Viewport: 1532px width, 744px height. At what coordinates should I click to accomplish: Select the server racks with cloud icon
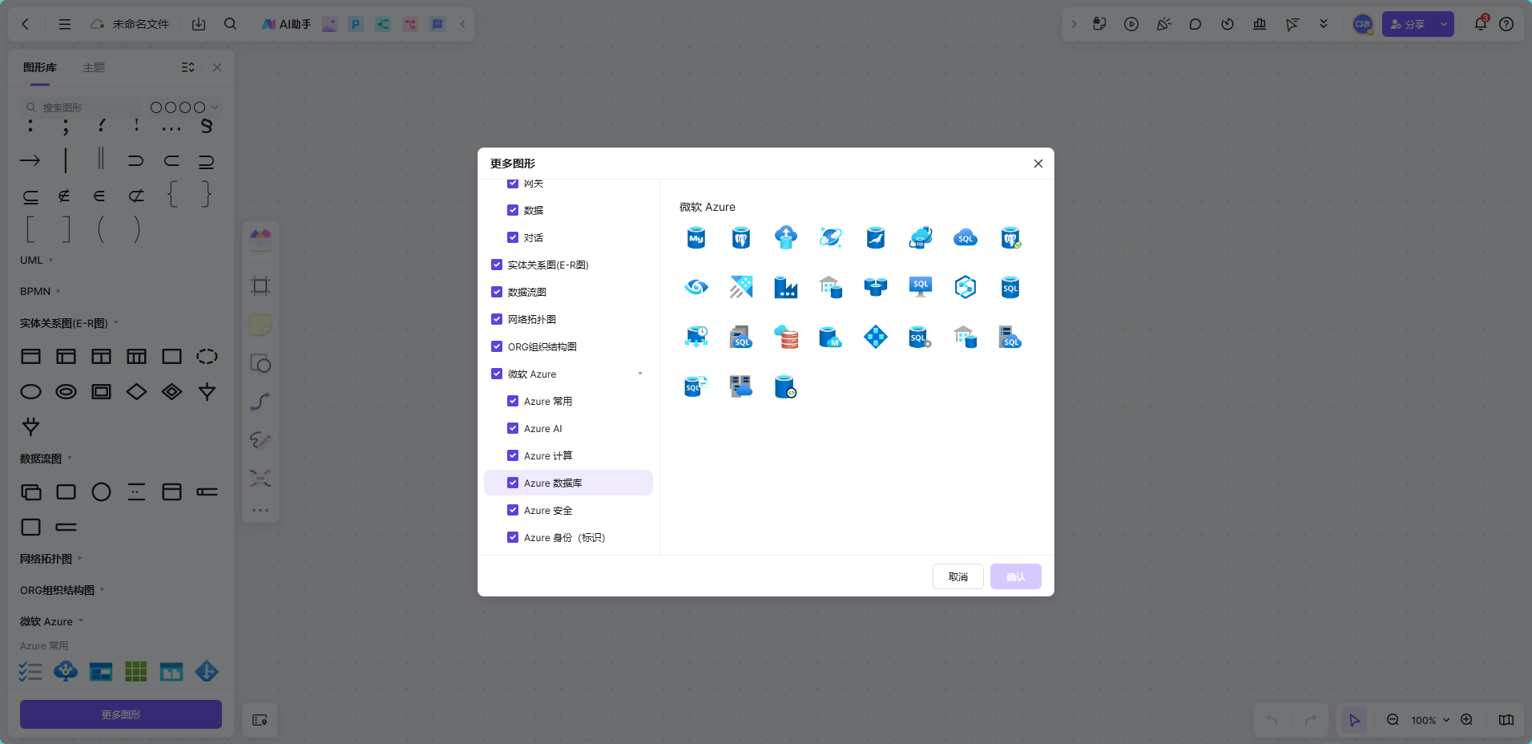click(740, 386)
